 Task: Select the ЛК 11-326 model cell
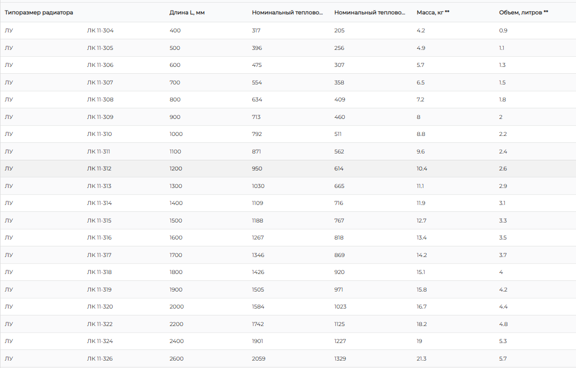tap(100, 358)
